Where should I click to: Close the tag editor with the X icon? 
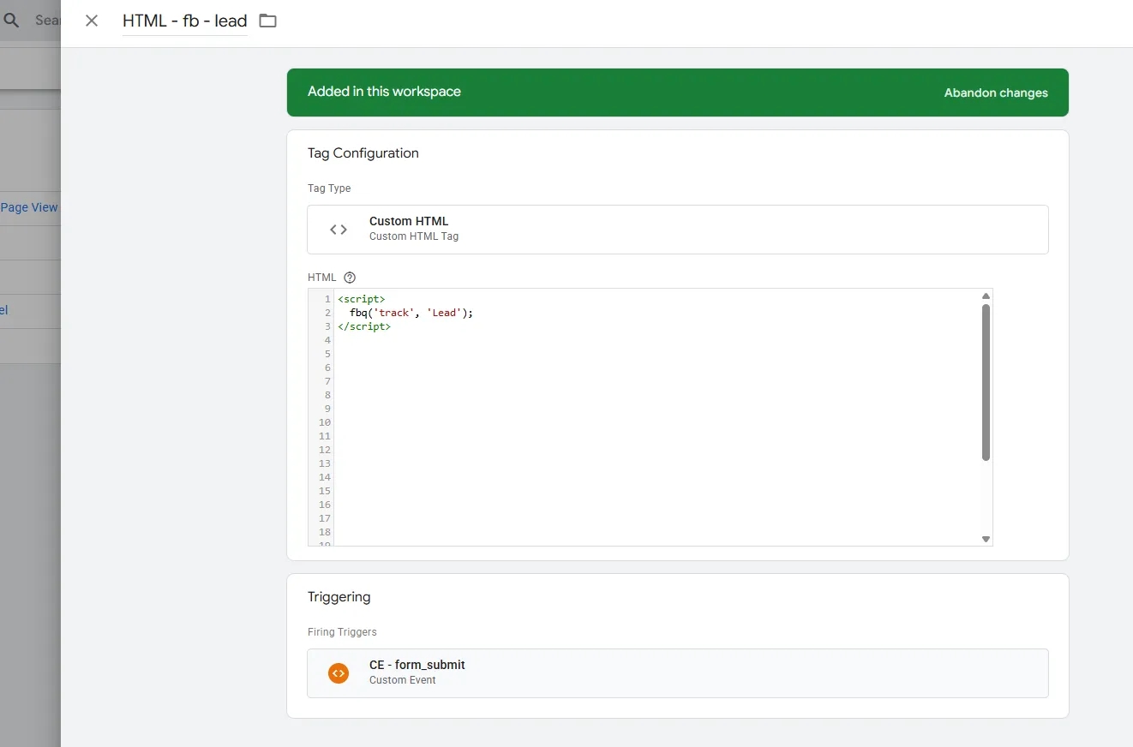92,21
